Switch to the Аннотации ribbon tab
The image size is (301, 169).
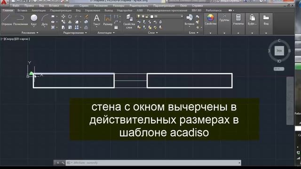click(x=39, y=10)
